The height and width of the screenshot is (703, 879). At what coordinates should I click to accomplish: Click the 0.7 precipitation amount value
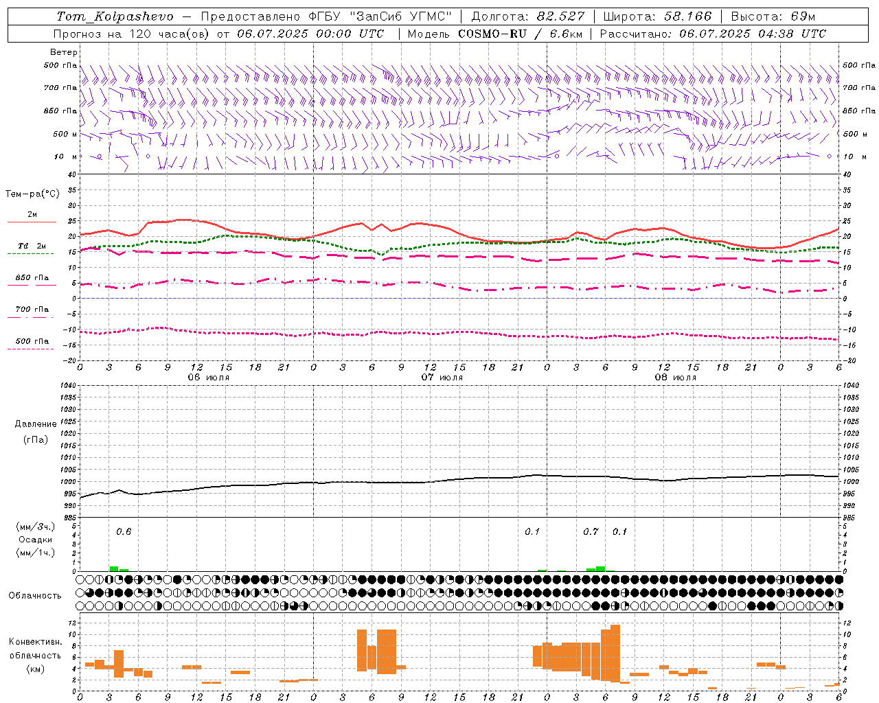(x=591, y=531)
